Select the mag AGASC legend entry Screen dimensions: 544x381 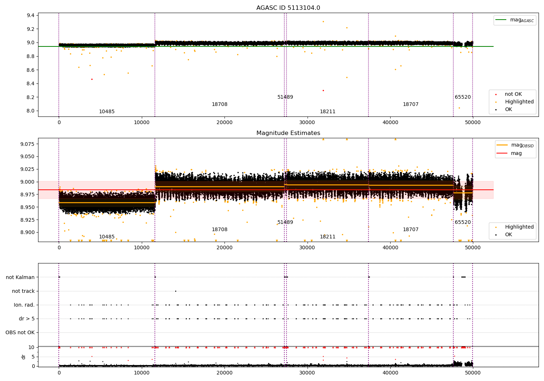coord(515,20)
